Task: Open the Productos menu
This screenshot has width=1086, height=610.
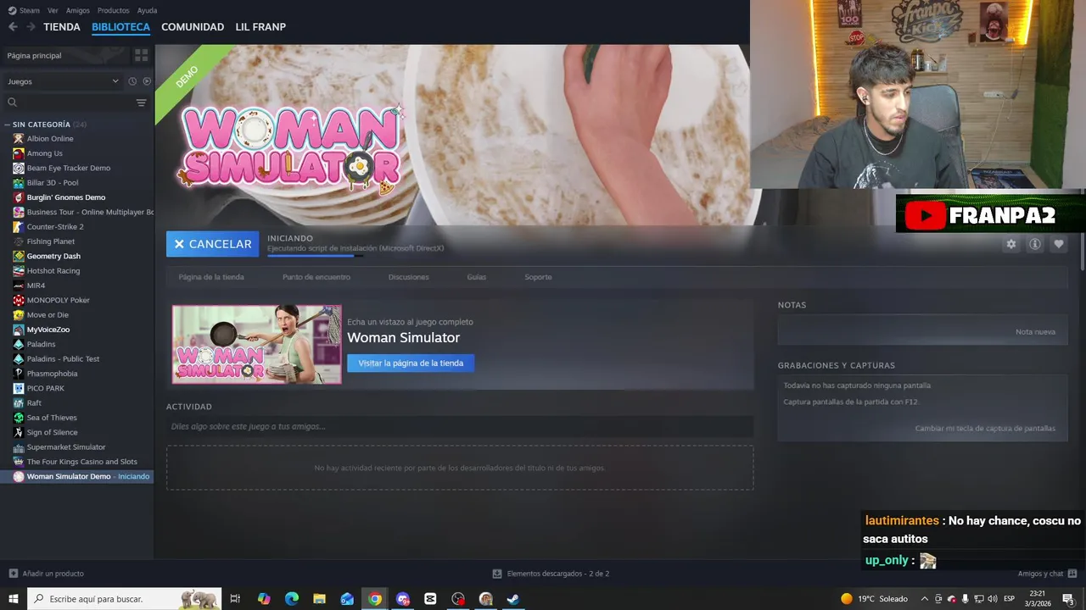Action: click(x=113, y=10)
